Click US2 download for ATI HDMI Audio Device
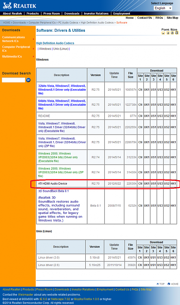The height and width of the screenshot is (305, 180). point(167,183)
